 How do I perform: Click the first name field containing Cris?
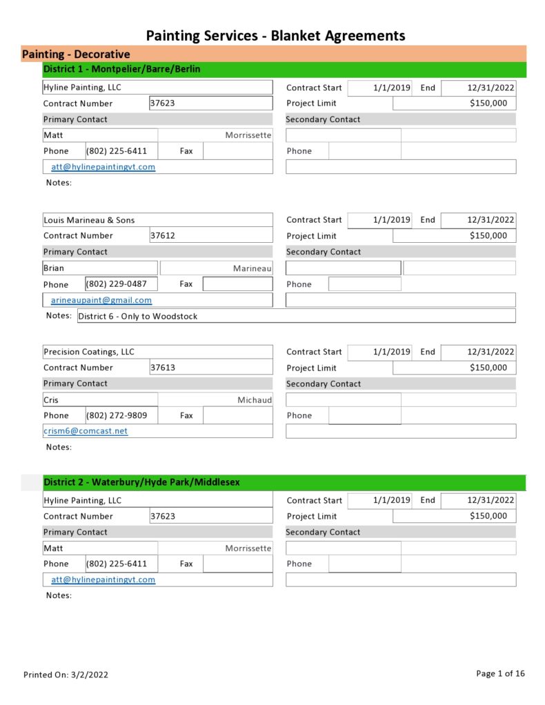(100, 400)
